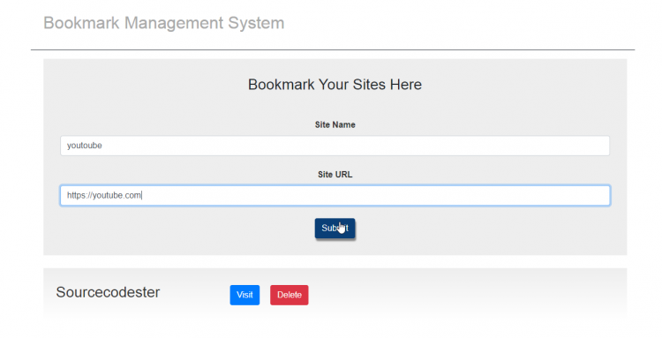Select the Sourcecodester bookmark name
Screen dimensions: 662x338
tap(108, 292)
